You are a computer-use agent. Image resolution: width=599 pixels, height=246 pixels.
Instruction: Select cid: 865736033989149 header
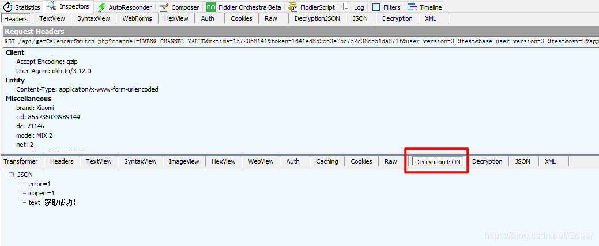point(48,117)
